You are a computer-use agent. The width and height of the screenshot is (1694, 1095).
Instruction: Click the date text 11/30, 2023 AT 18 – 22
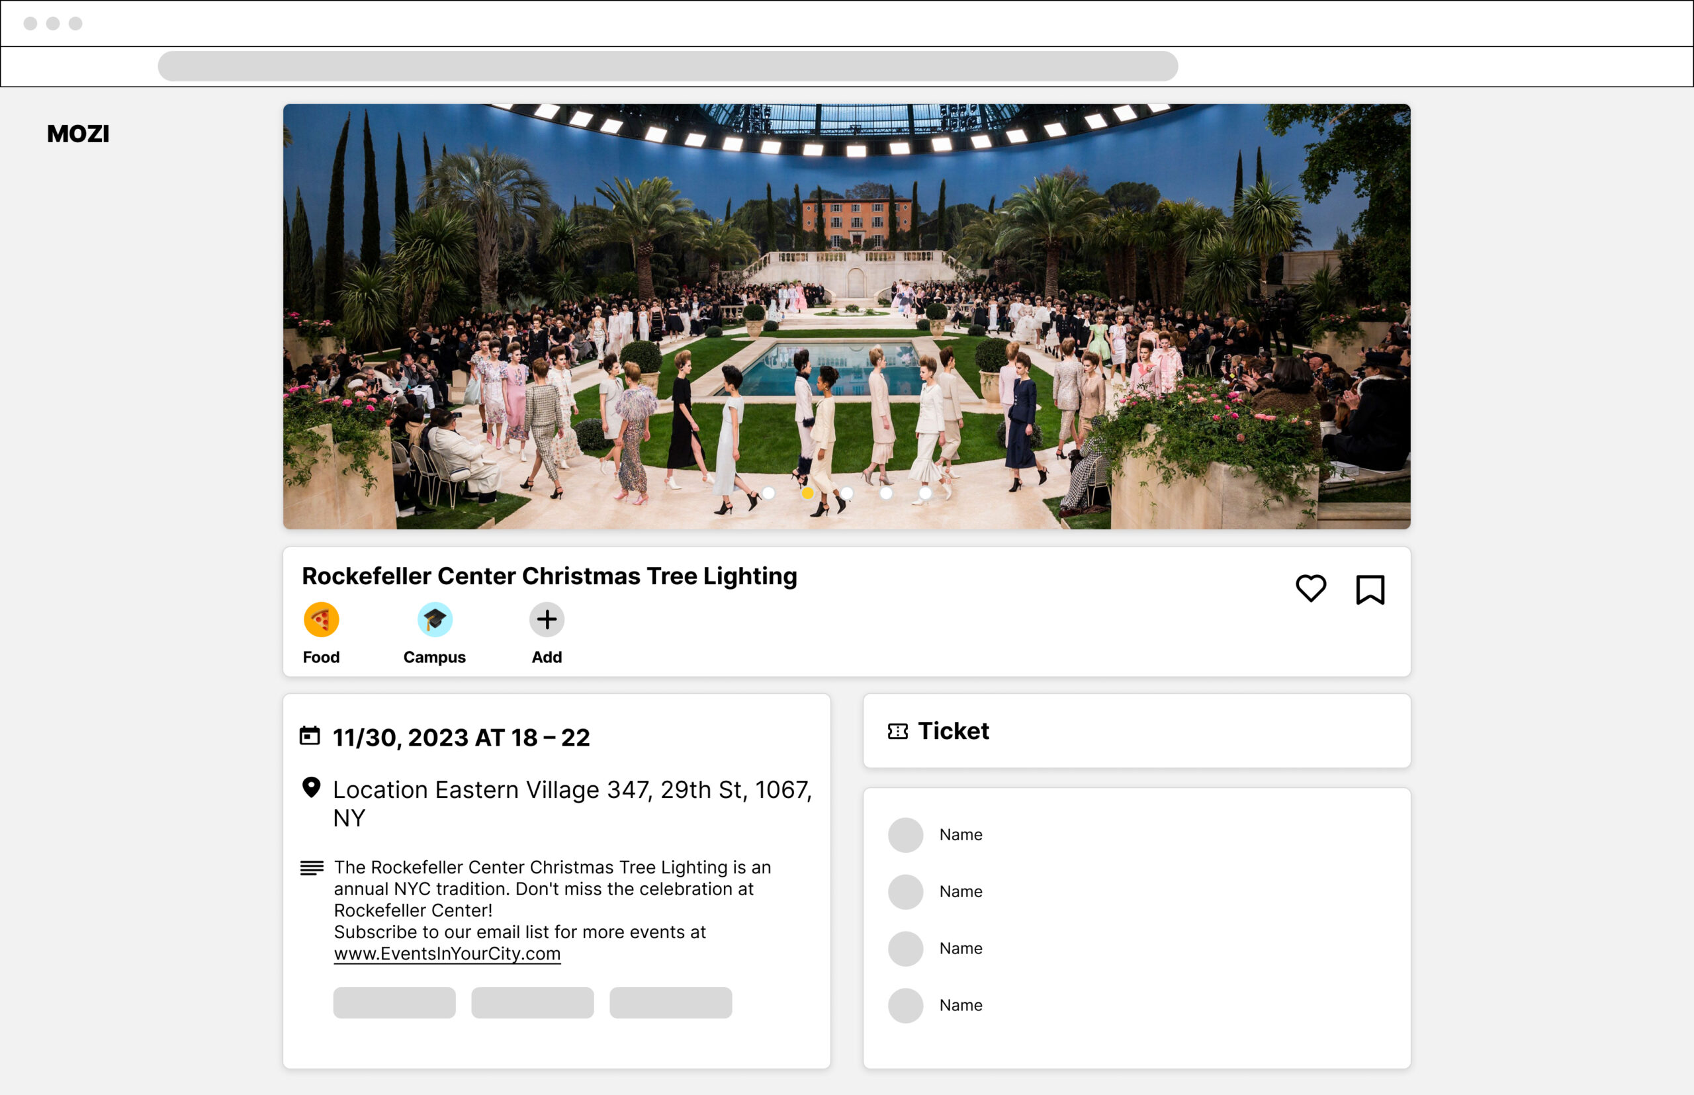[x=461, y=737]
